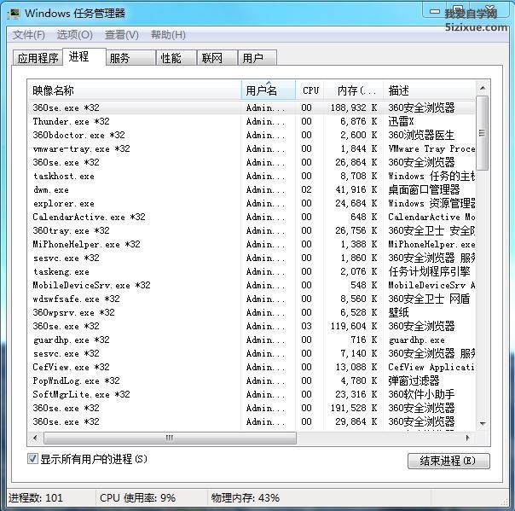Sort by 映像名称 column header

(135, 90)
